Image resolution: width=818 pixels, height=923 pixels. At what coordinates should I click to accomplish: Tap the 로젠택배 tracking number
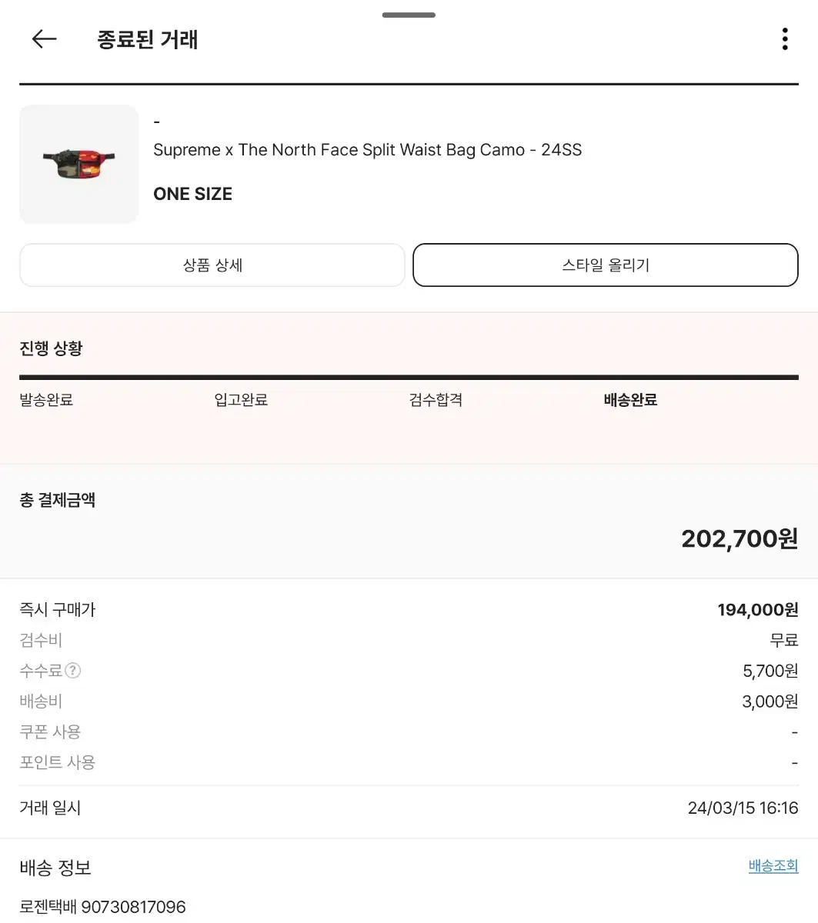click(x=103, y=907)
